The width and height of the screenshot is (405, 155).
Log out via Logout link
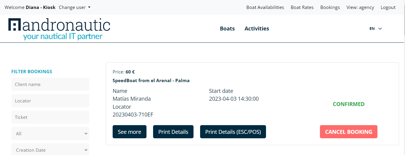point(388,7)
